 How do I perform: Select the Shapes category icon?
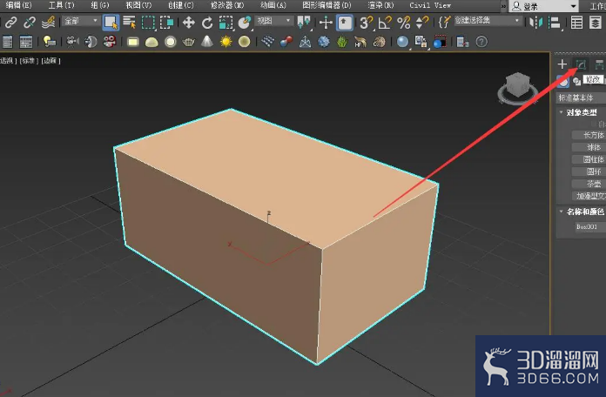coord(576,81)
